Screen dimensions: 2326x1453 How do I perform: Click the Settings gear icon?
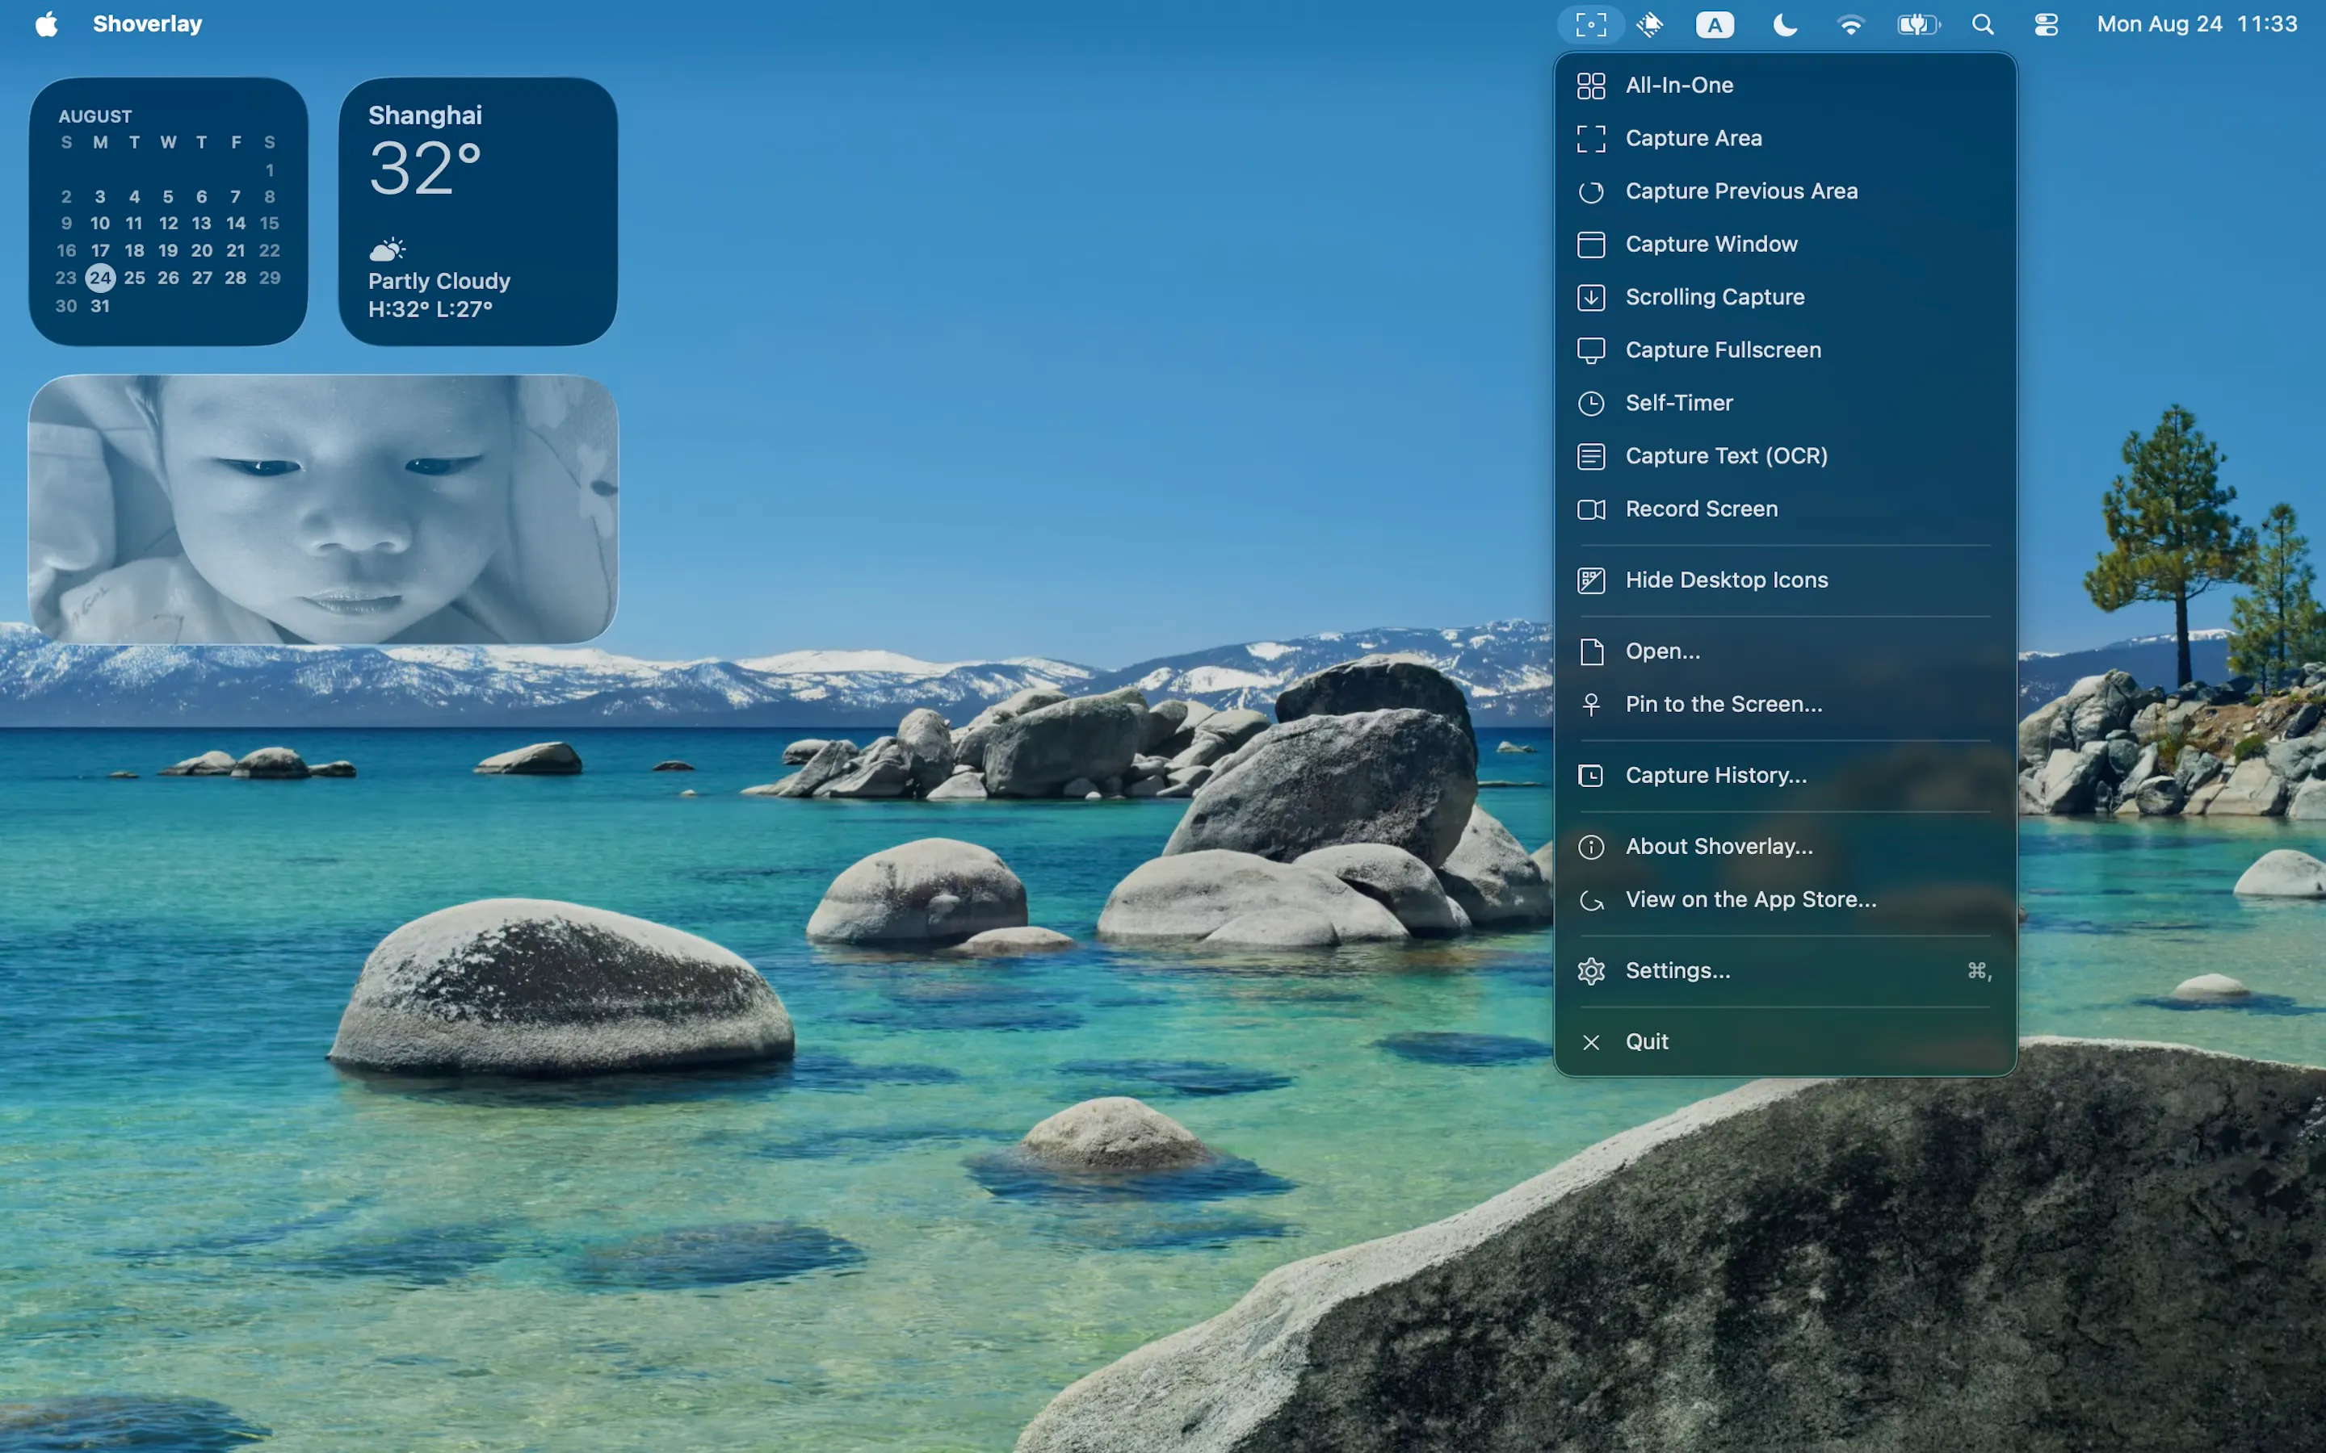pos(1591,970)
